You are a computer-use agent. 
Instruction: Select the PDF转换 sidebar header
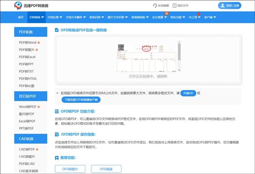click(31, 32)
